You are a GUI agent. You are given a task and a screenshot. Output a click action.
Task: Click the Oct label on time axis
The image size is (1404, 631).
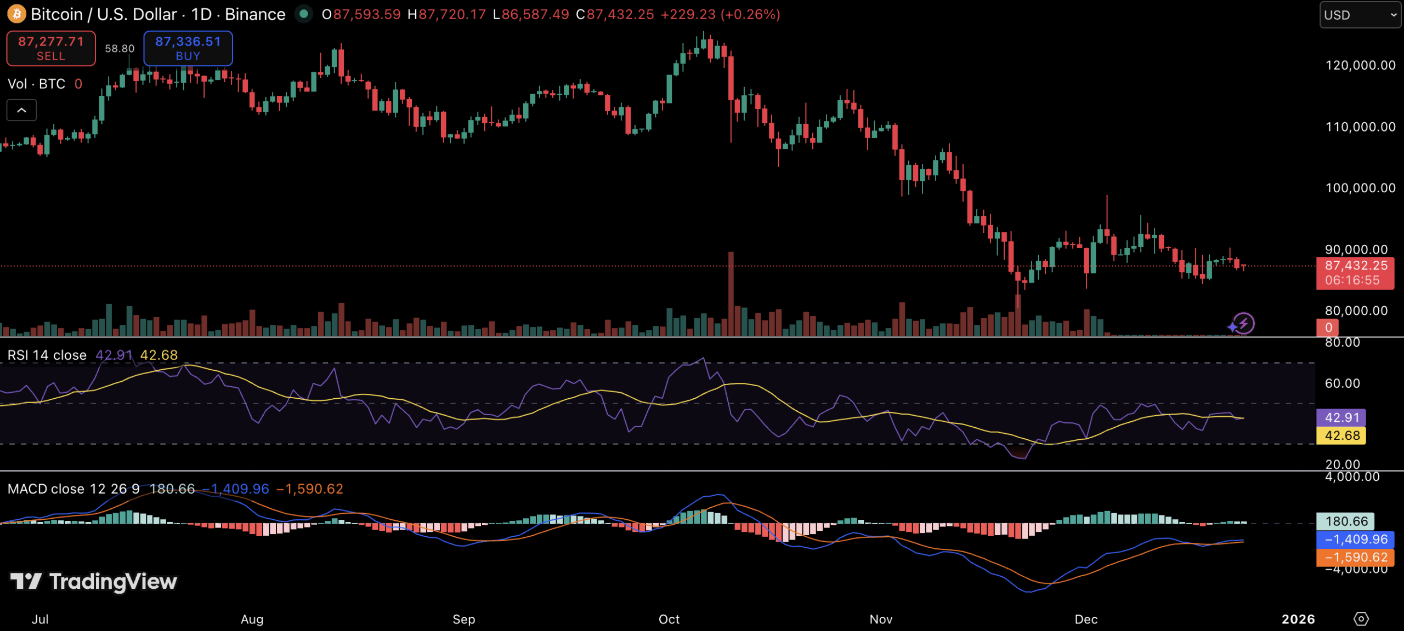click(x=669, y=619)
